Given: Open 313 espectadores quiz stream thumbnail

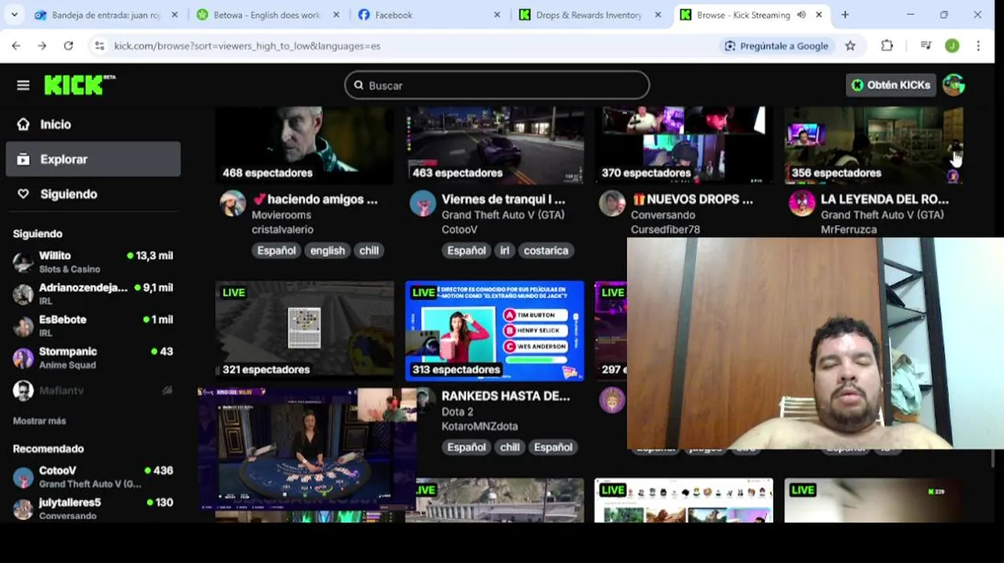Looking at the screenshot, I should [x=494, y=331].
